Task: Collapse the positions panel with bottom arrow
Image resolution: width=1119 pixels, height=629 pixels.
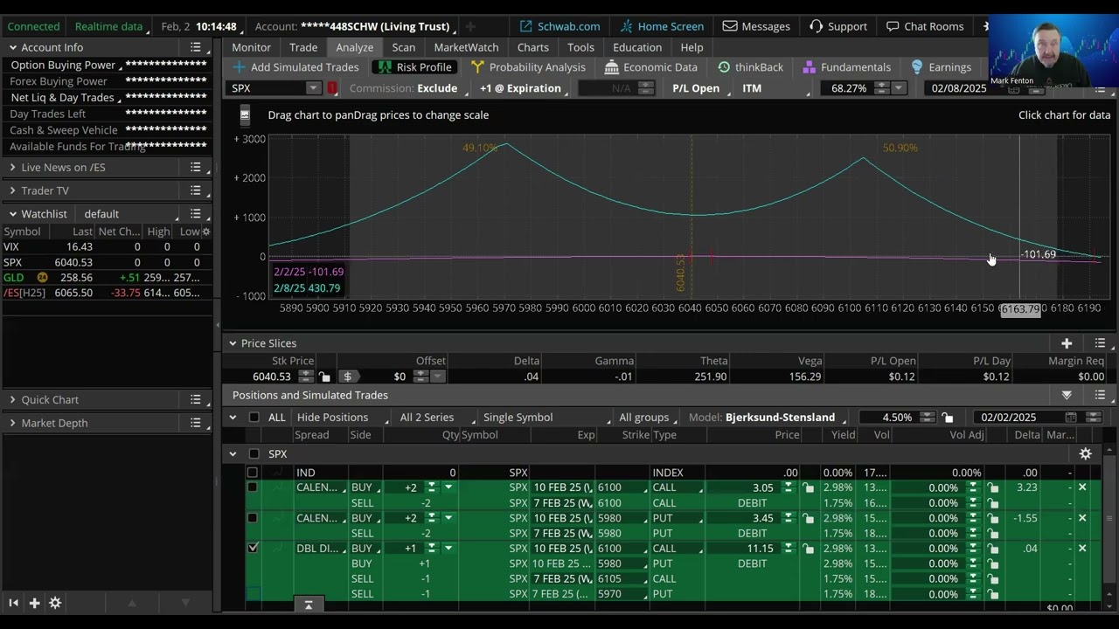Action: pyautogui.click(x=308, y=605)
